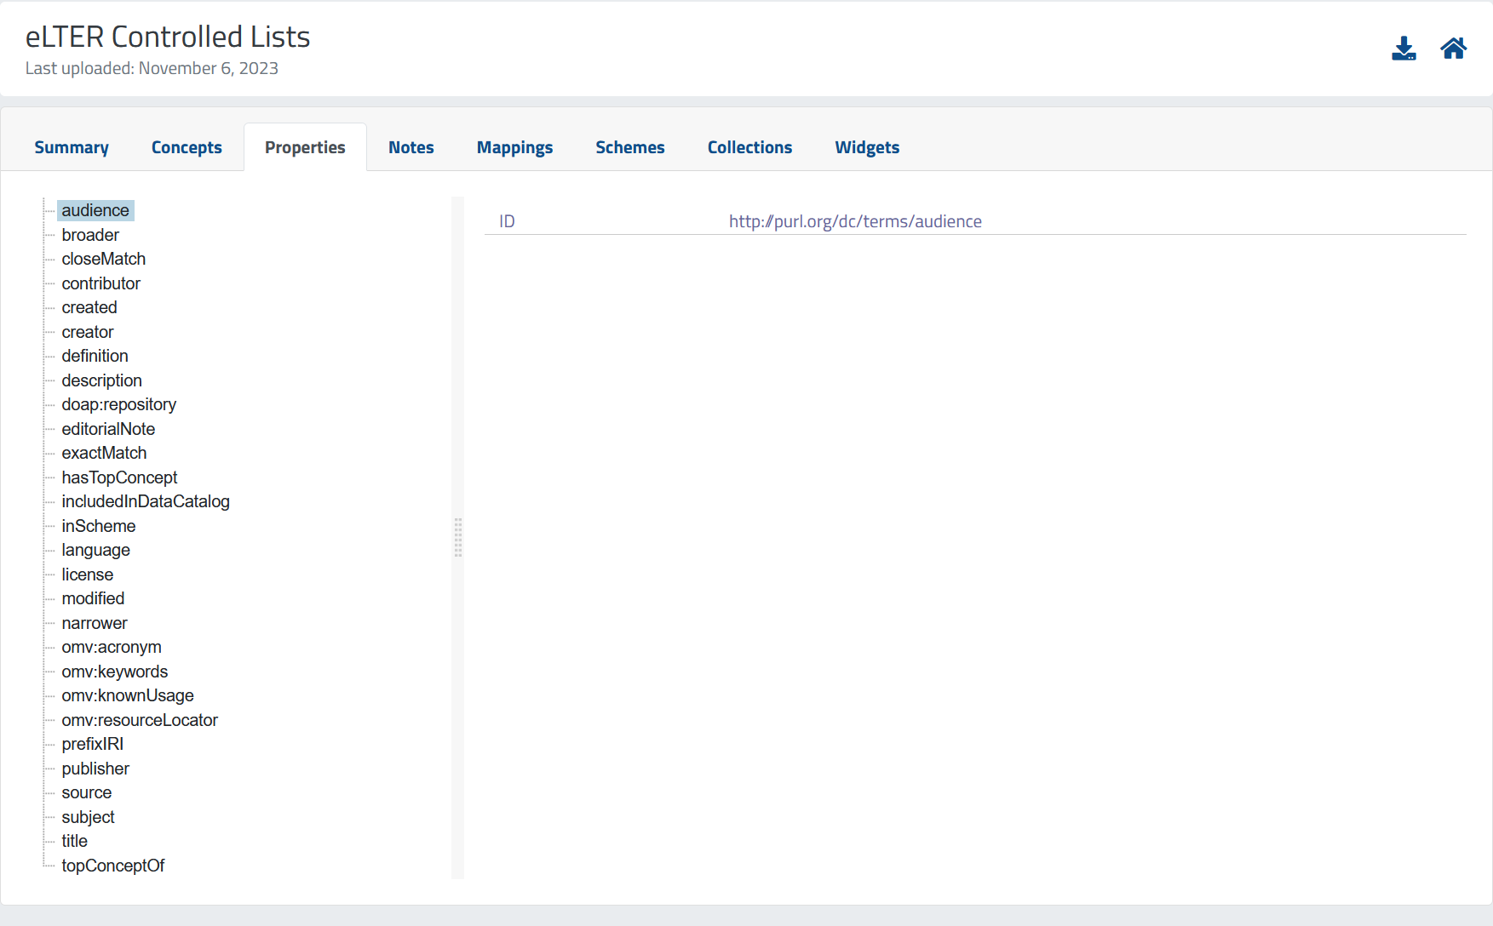Select the includedInDataCatalog property
The width and height of the screenshot is (1493, 926).
(x=145, y=501)
